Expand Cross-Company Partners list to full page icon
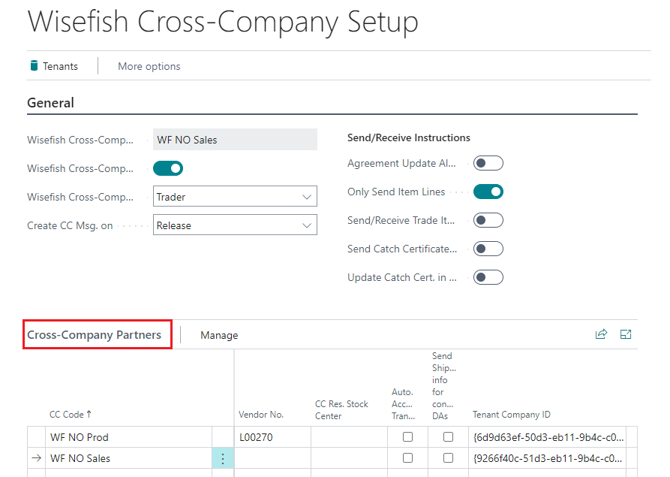670x477 pixels. (x=626, y=334)
